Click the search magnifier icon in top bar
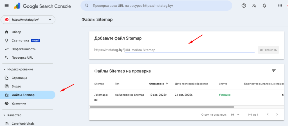288x126 pixels. click(87, 6)
